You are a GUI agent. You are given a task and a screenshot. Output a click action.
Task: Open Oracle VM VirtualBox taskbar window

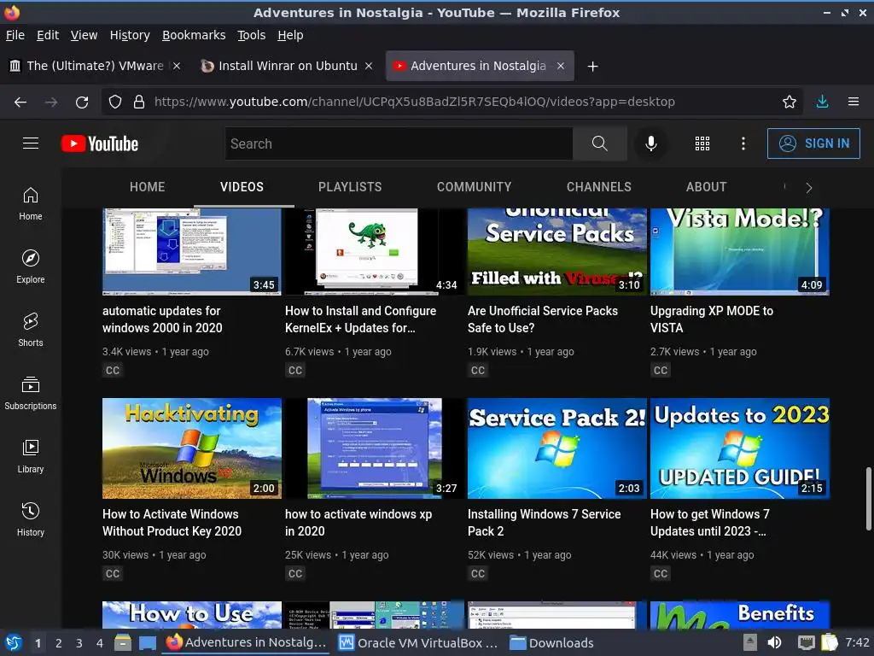click(418, 642)
